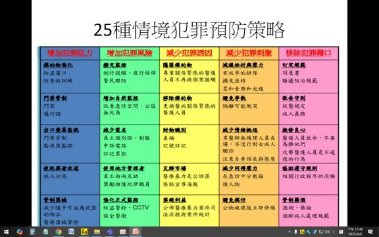Open Google Chrome from the taskbar
This screenshot has height=237, width=379.
tap(59, 232)
